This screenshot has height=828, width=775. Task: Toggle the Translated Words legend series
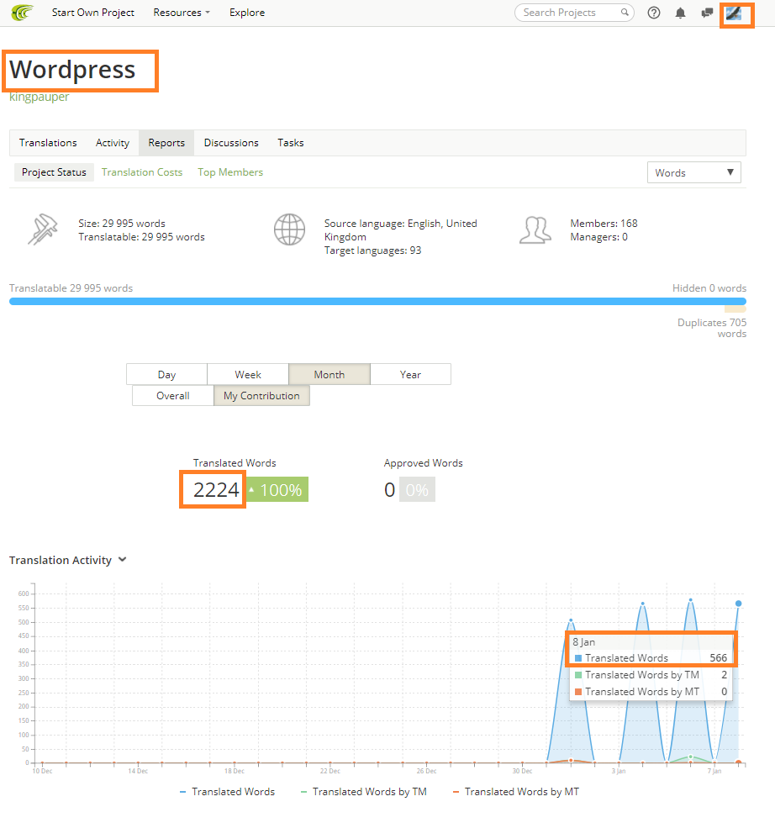pos(228,792)
